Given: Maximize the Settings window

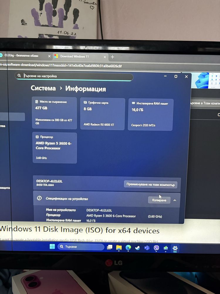Looking at the screenshot, I should coord(176,76).
